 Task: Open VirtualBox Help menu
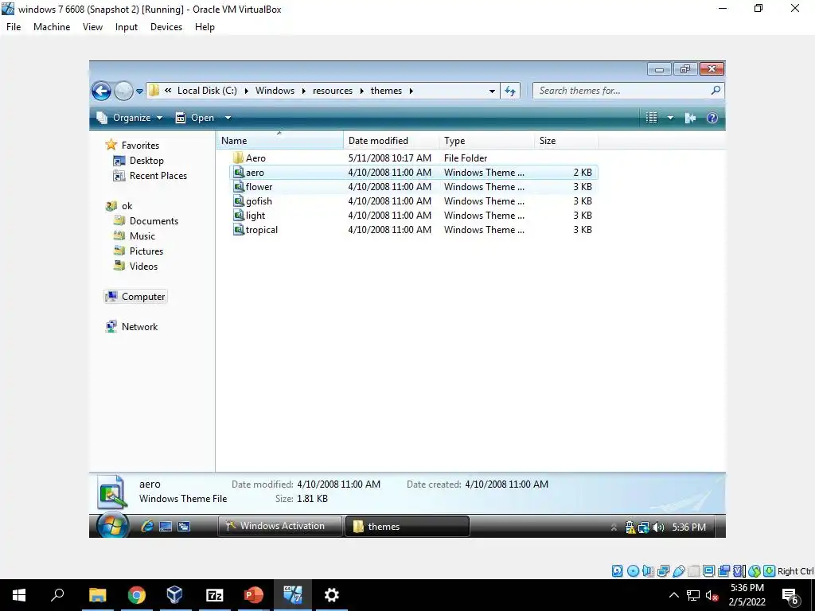coord(205,27)
